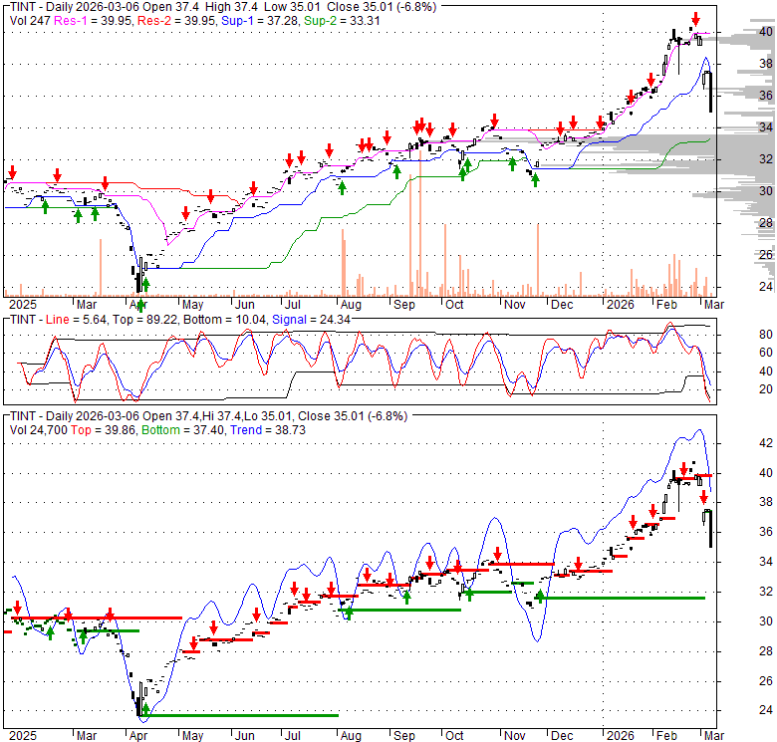Image resolution: width=777 pixels, height=742 pixels.
Task: Click the red arrow above the last candle in bottom chart
Action: click(703, 496)
